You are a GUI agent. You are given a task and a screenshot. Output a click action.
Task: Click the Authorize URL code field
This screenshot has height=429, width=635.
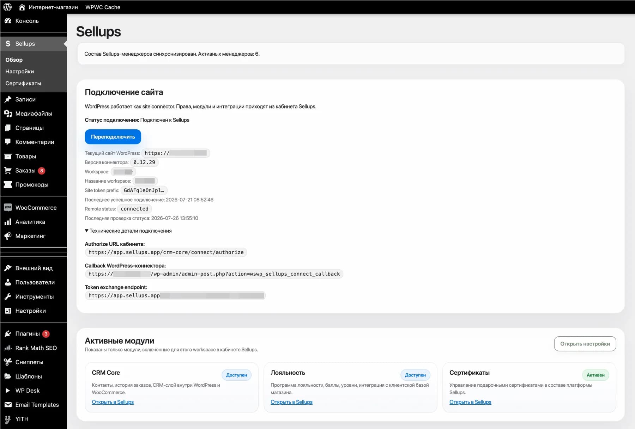pyautogui.click(x=166, y=252)
